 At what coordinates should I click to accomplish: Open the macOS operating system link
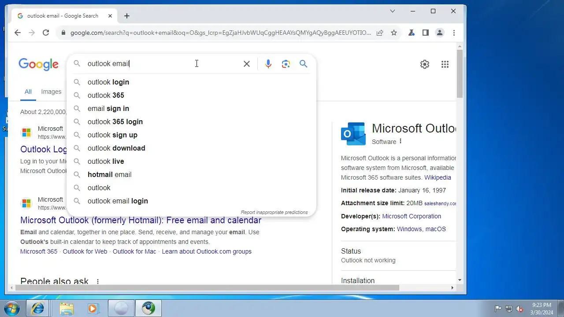coord(435,229)
